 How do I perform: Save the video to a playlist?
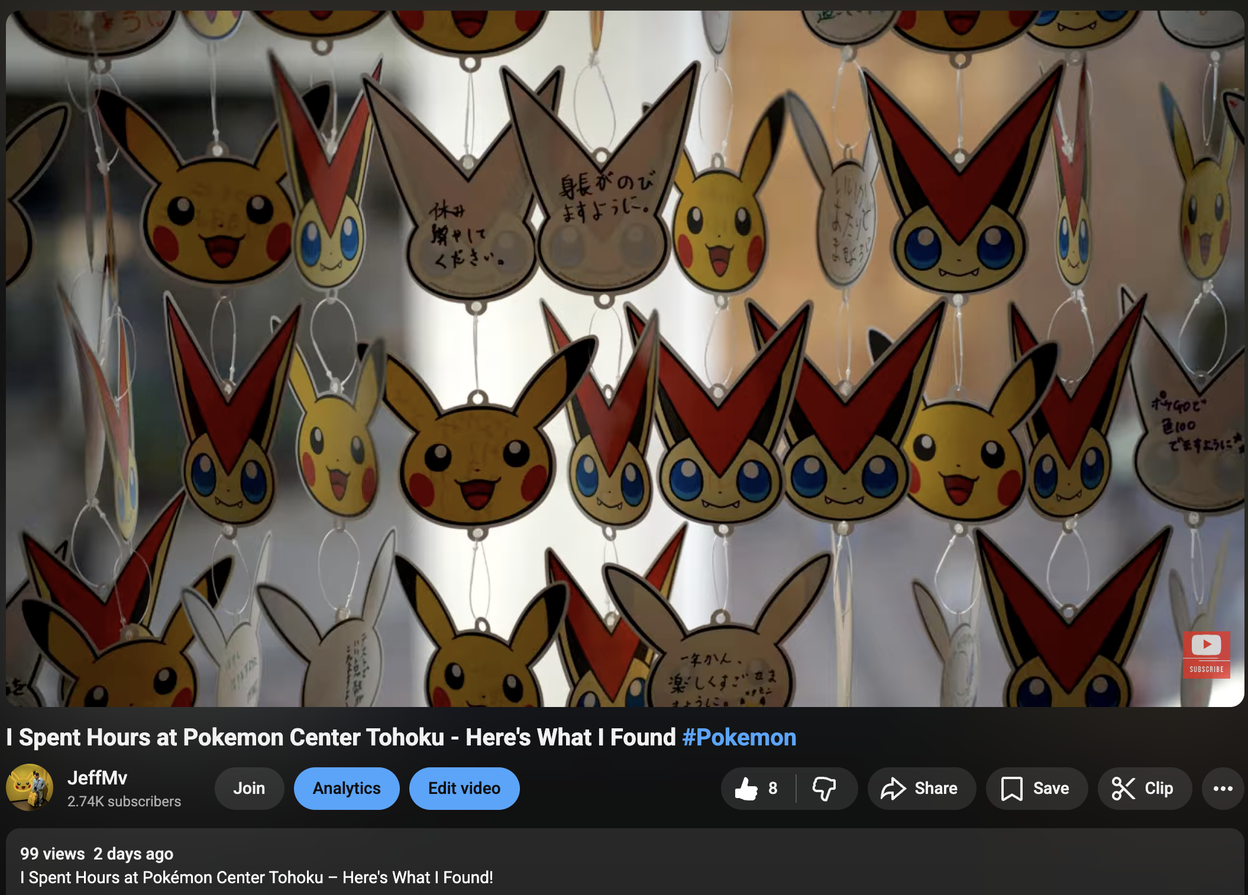tap(1036, 789)
